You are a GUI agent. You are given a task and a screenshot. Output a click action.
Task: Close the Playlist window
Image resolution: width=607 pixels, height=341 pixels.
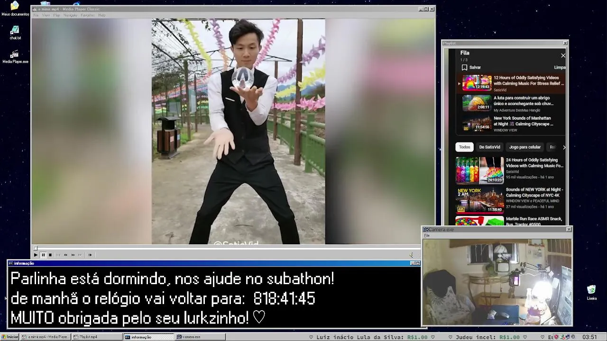pyautogui.click(x=565, y=43)
